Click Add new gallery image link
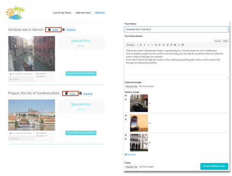Image resolution: width=232 pixels, height=176 pixels. click(x=130, y=155)
